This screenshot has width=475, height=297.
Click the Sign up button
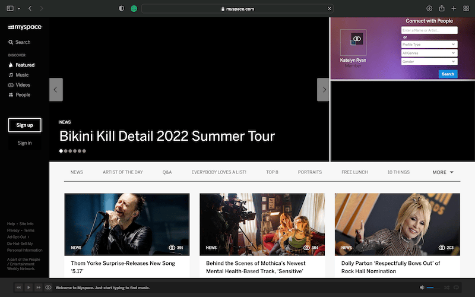[x=24, y=125]
